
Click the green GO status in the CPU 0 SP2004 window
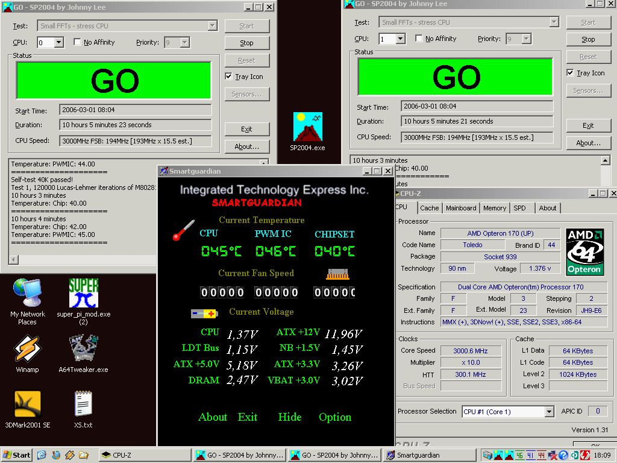pyautogui.click(x=114, y=80)
